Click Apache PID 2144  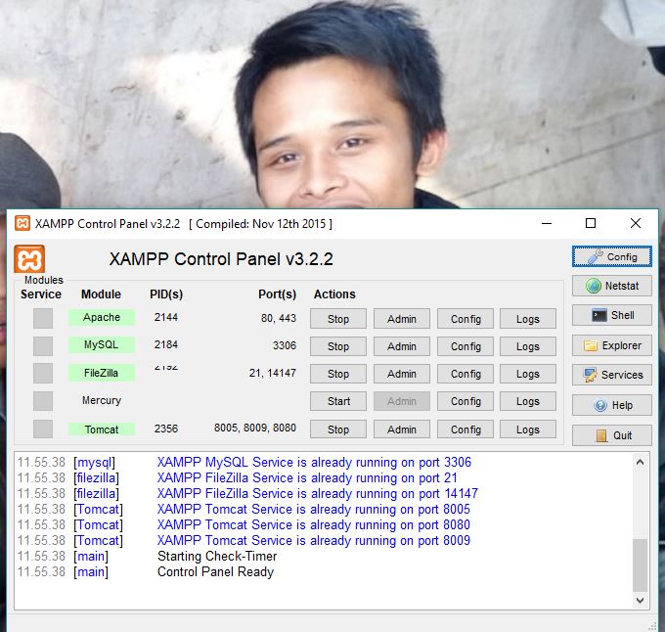[x=166, y=317]
